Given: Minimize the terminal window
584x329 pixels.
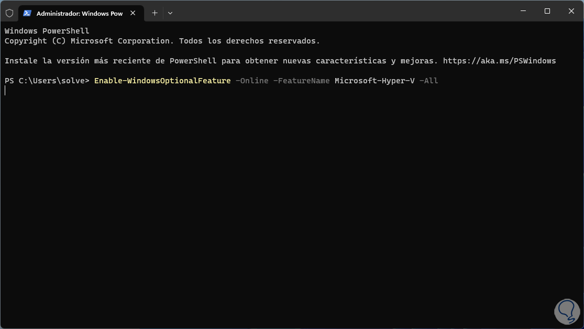Looking at the screenshot, I should (x=523, y=11).
